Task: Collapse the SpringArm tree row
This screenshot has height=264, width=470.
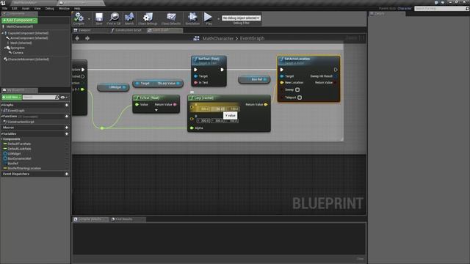Action: pos(4,48)
